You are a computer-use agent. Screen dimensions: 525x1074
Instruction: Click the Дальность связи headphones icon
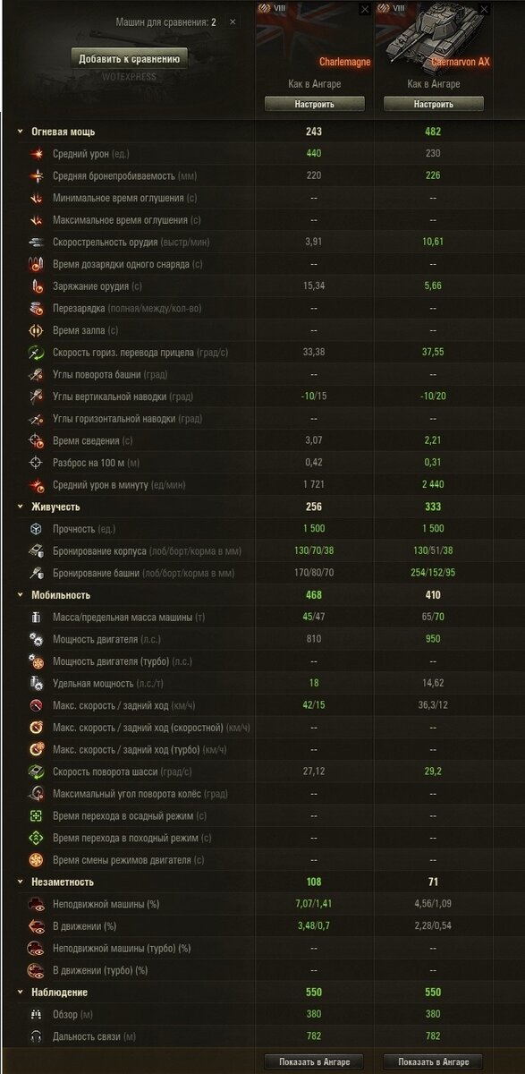[x=37, y=1036]
